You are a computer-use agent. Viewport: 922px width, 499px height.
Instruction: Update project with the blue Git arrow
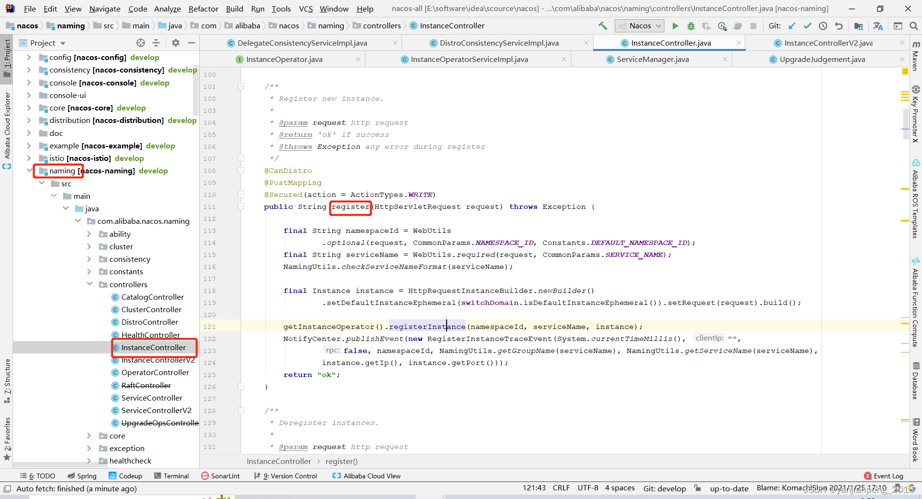pos(792,25)
